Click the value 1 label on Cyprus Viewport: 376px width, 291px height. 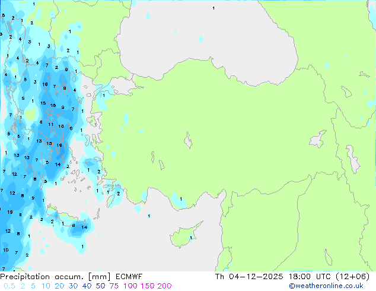pos(191,238)
